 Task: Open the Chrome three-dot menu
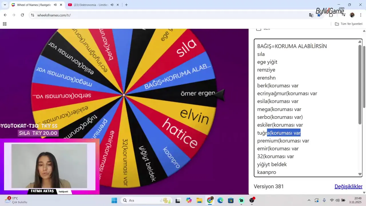tap(361, 15)
